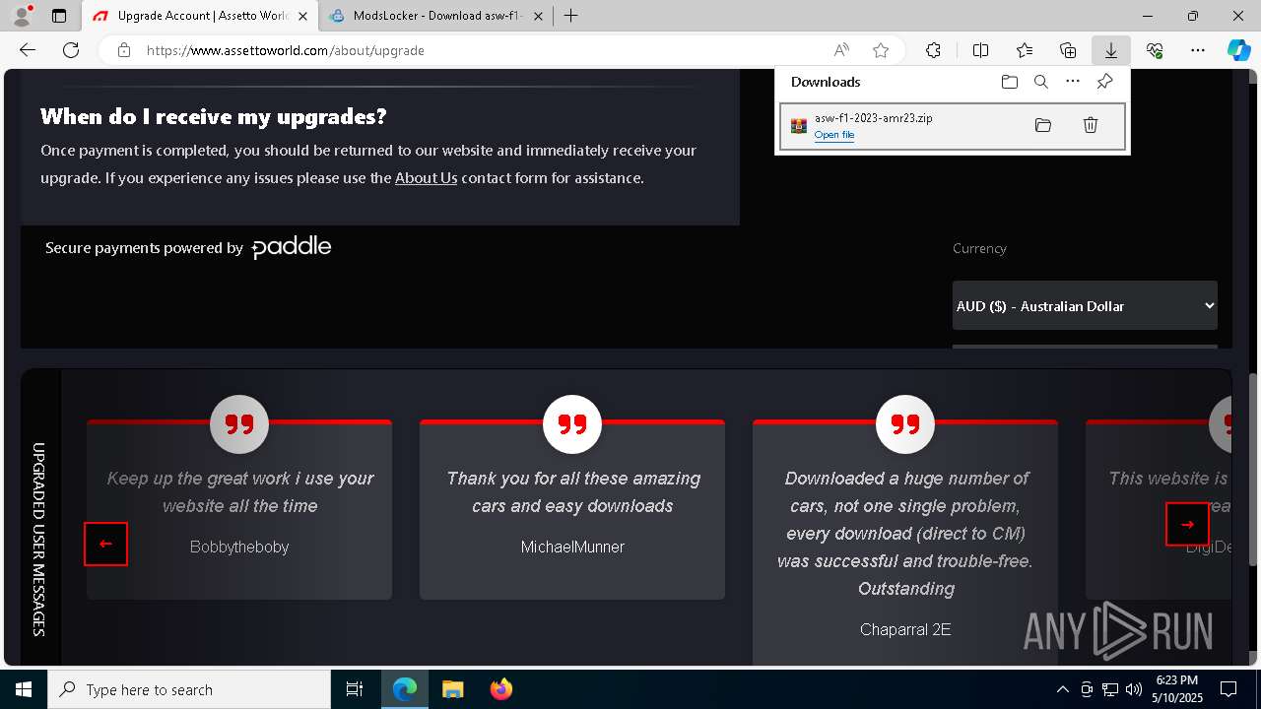Pin the Downloads panel
The image size is (1261, 709).
[x=1105, y=82]
